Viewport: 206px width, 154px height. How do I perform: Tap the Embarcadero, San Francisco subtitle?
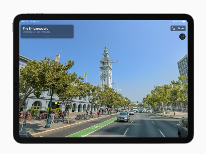37,32
